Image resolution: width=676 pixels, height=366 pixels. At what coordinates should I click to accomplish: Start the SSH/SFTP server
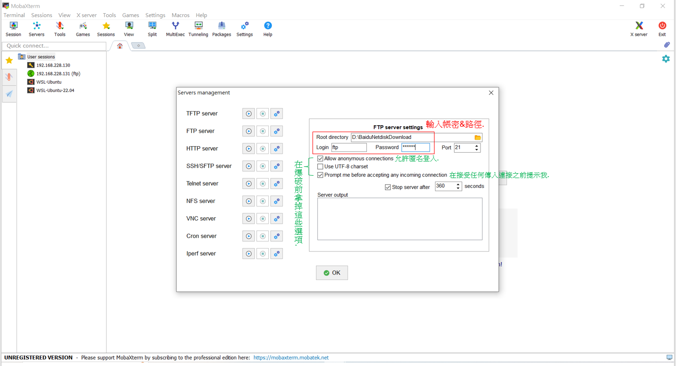(x=249, y=166)
